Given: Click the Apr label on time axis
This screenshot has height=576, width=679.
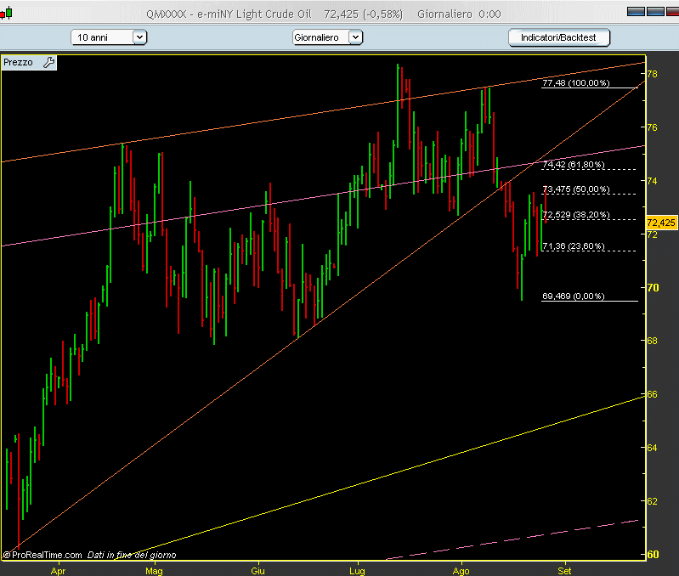Looking at the screenshot, I should click(58, 571).
